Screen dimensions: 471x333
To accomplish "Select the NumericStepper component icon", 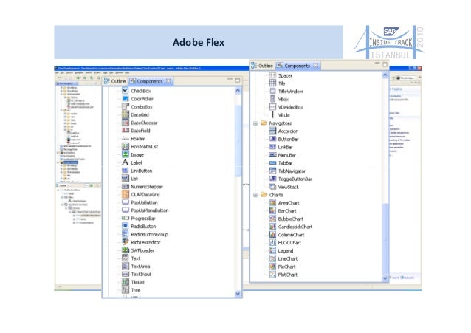I will click(126, 186).
